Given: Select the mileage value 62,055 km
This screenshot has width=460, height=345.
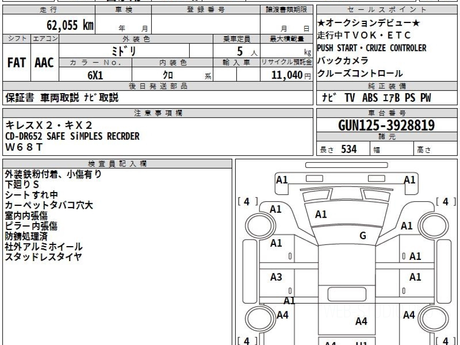Looking at the screenshot, I should click(x=70, y=25).
